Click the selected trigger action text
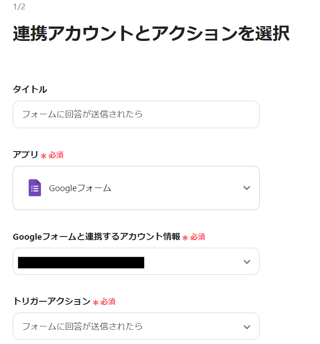Viewport: 320px width, 344px height. [82, 326]
